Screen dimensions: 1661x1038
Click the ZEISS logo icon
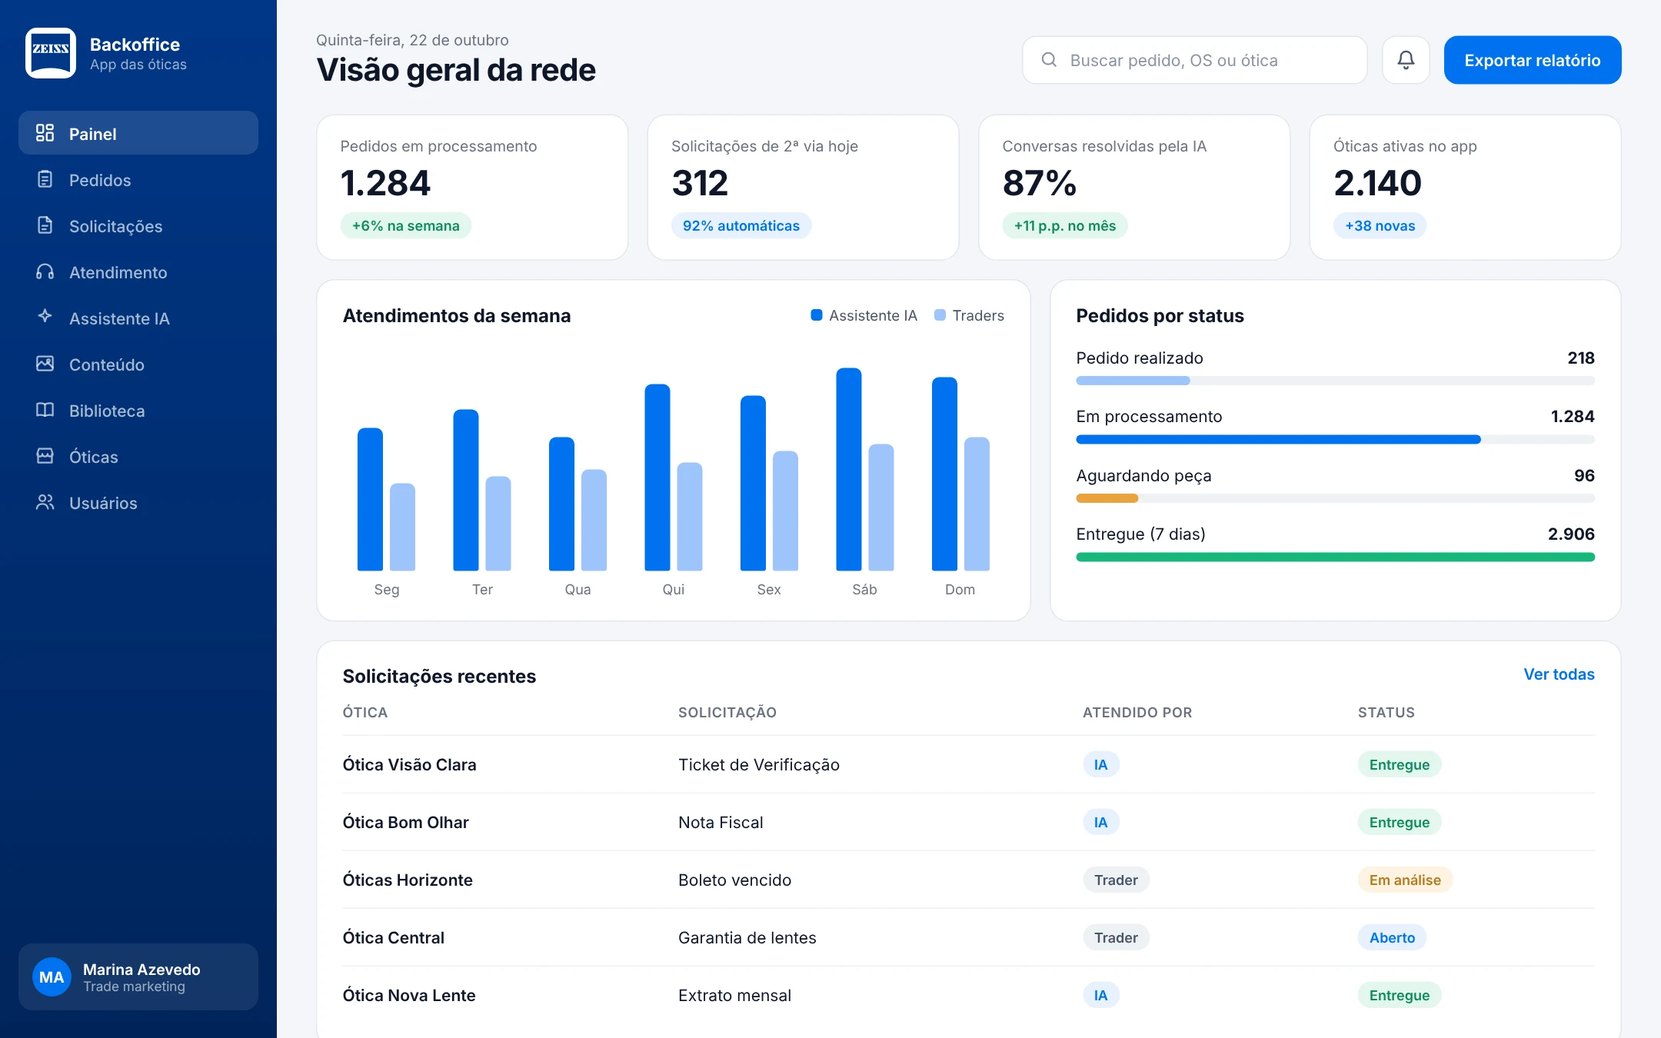[x=51, y=53]
